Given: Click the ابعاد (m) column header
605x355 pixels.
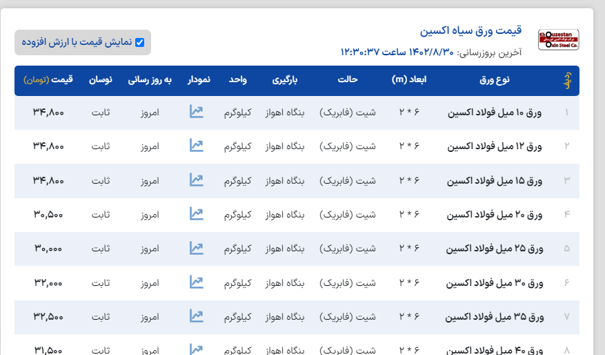Looking at the screenshot, I should [x=409, y=80].
